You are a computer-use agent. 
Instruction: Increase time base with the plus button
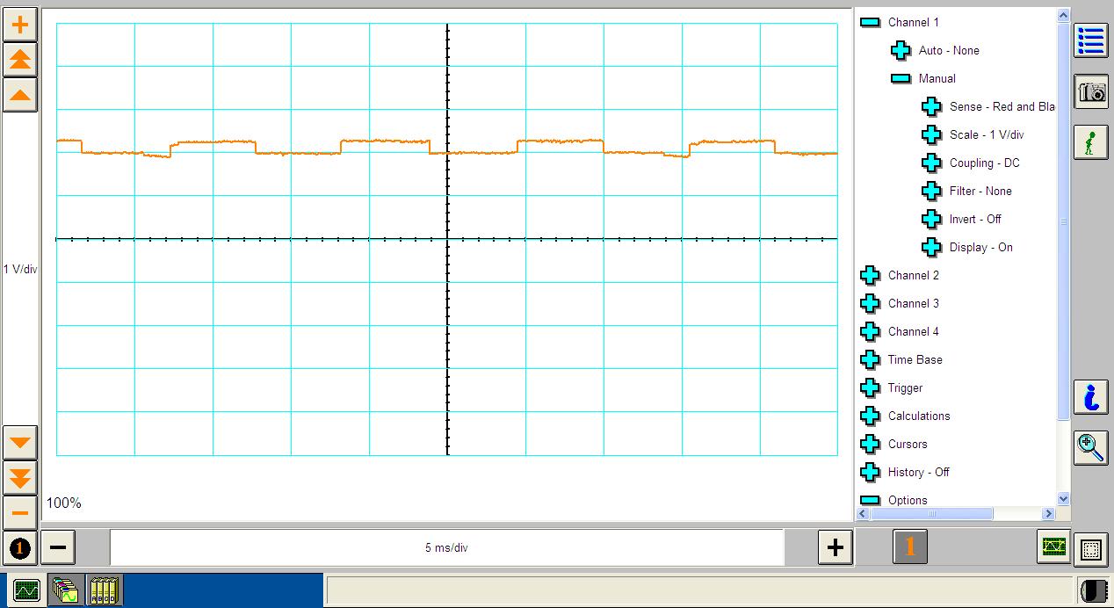tap(835, 548)
